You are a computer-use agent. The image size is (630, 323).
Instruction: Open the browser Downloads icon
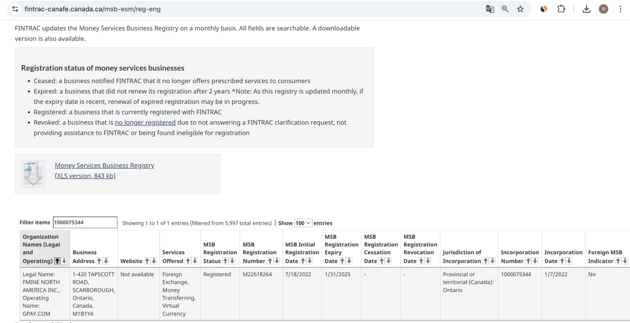click(x=586, y=9)
